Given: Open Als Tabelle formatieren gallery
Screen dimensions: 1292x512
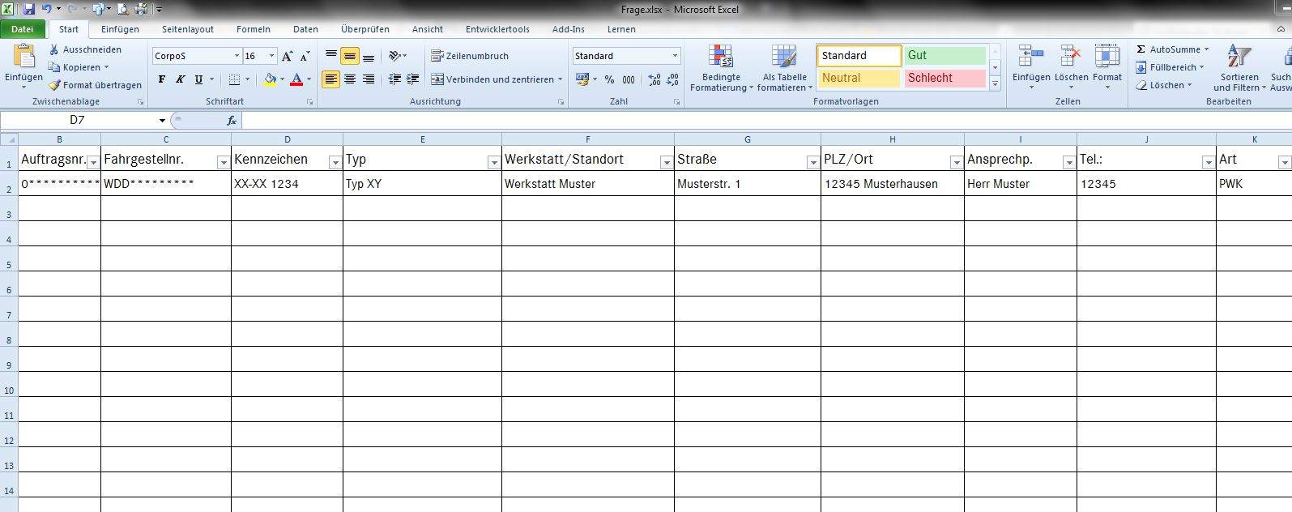Looking at the screenshot, I should 784,67.
